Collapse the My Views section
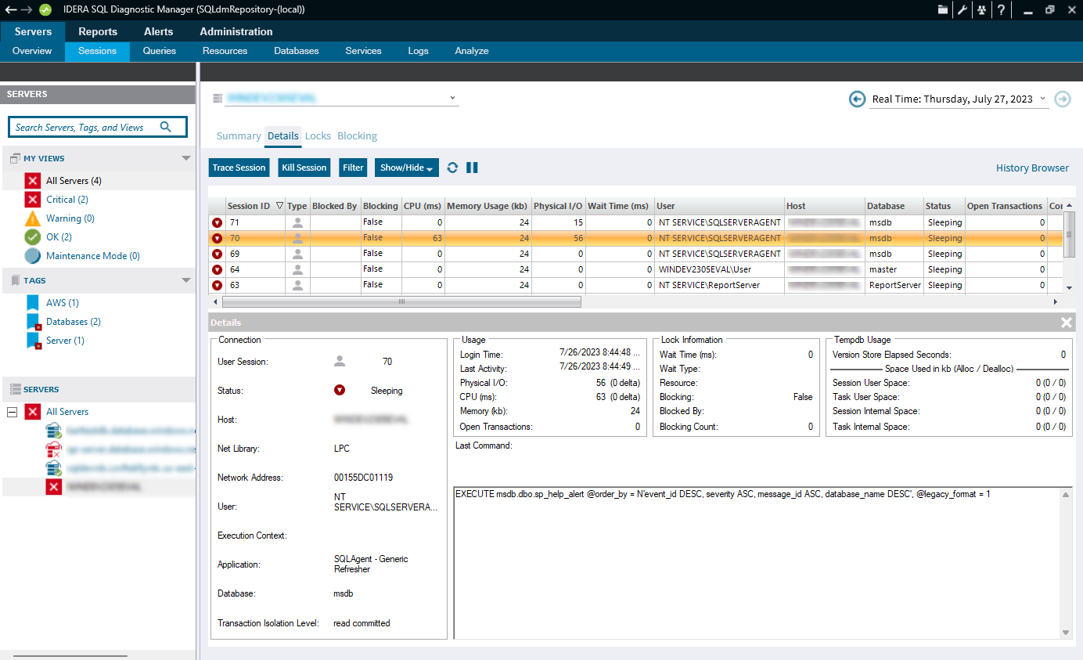Image resolution: width=1083 pixels, height=660 pixels. pyautogui.click(x=186, y=158)
